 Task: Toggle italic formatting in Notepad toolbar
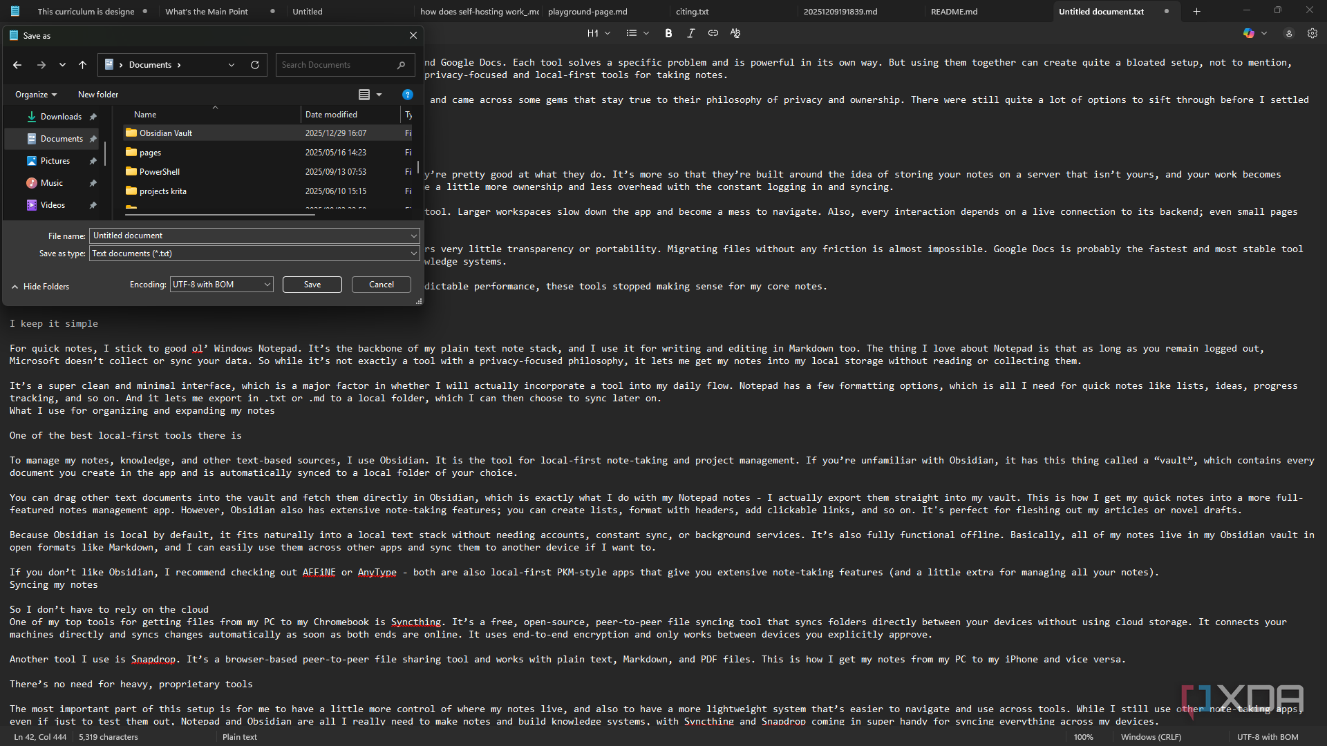(690, 33)
